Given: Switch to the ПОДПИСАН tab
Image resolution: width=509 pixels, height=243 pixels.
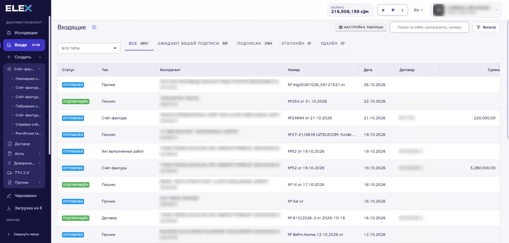Looking at the screenshot, I should click(x=254, y=43).
